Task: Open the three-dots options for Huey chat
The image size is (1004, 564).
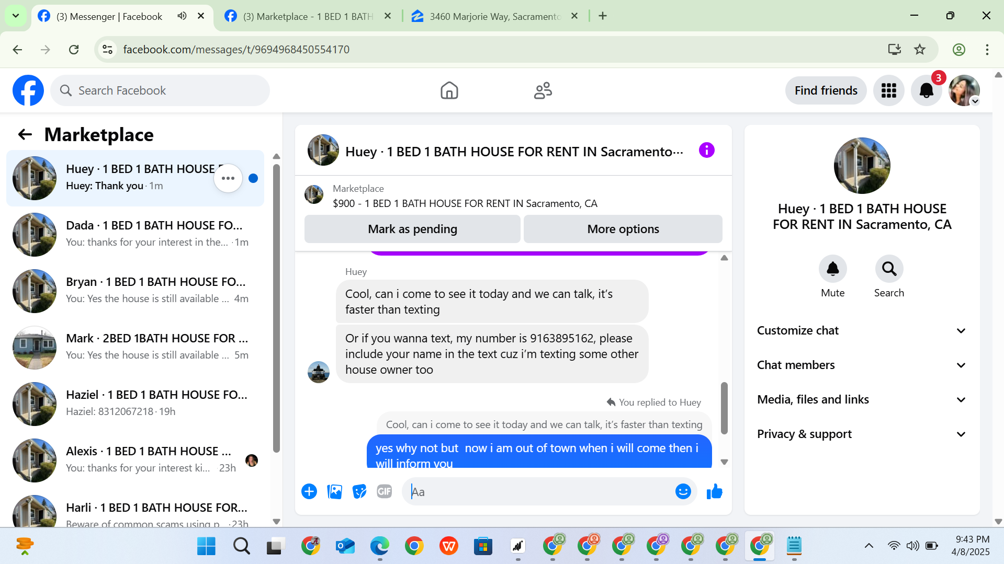Action: coord(228,178)
